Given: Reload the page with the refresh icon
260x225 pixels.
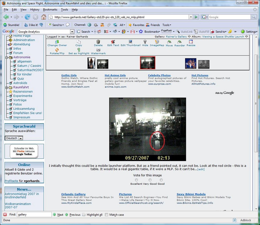Looking at the screenshot, I should [x=27, y=17].
